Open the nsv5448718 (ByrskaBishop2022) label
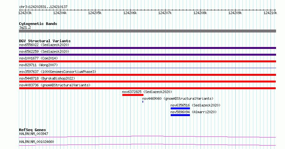285x149 pixels. 47,78
